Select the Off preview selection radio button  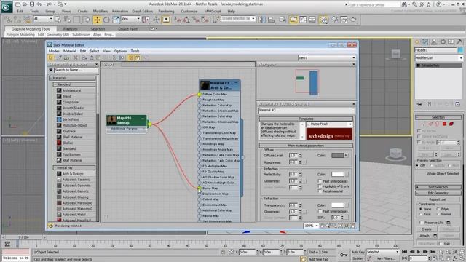tap(417, 165)
